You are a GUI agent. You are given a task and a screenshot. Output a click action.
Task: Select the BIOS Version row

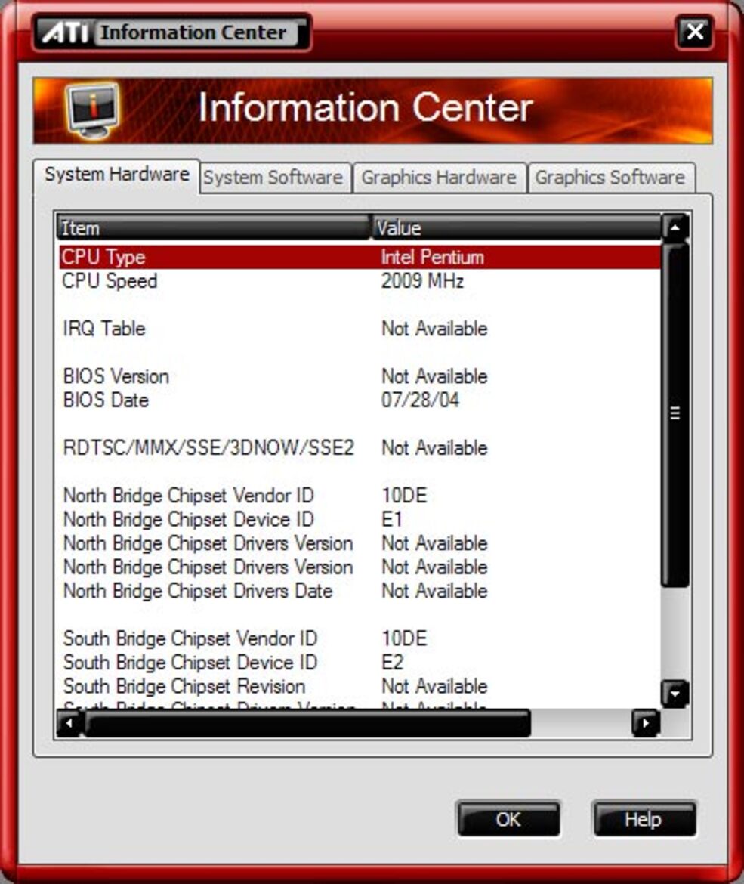(x=360, y=376)
